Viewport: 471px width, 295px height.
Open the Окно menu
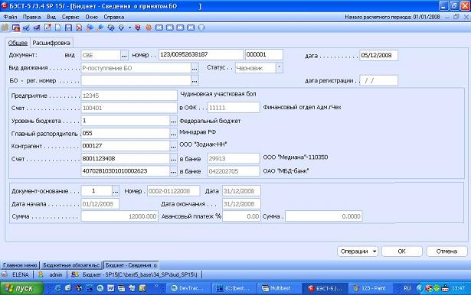tap(92, 17)
